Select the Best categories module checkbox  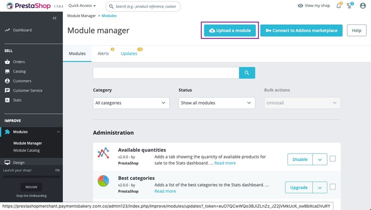333,187
